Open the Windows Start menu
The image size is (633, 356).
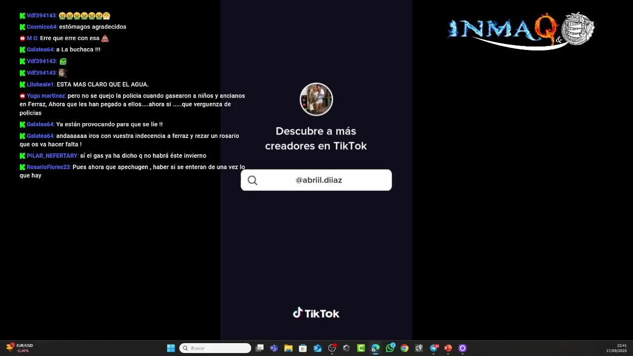(x=171, y=348)
